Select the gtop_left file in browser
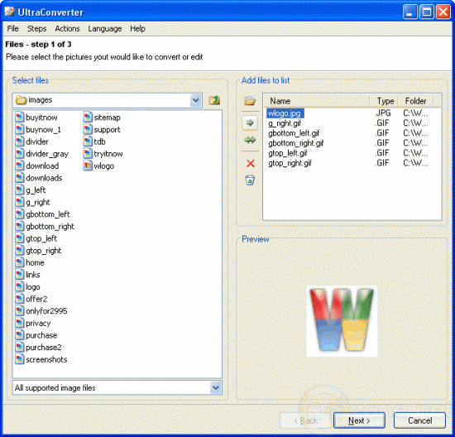Viewport: 455px width, 437px height. coord(36,238)
